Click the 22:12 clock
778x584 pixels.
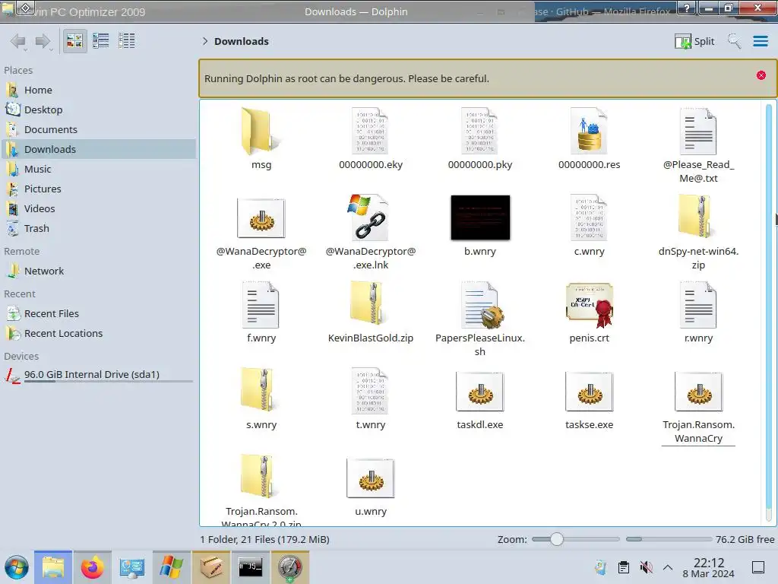point(709,563)
